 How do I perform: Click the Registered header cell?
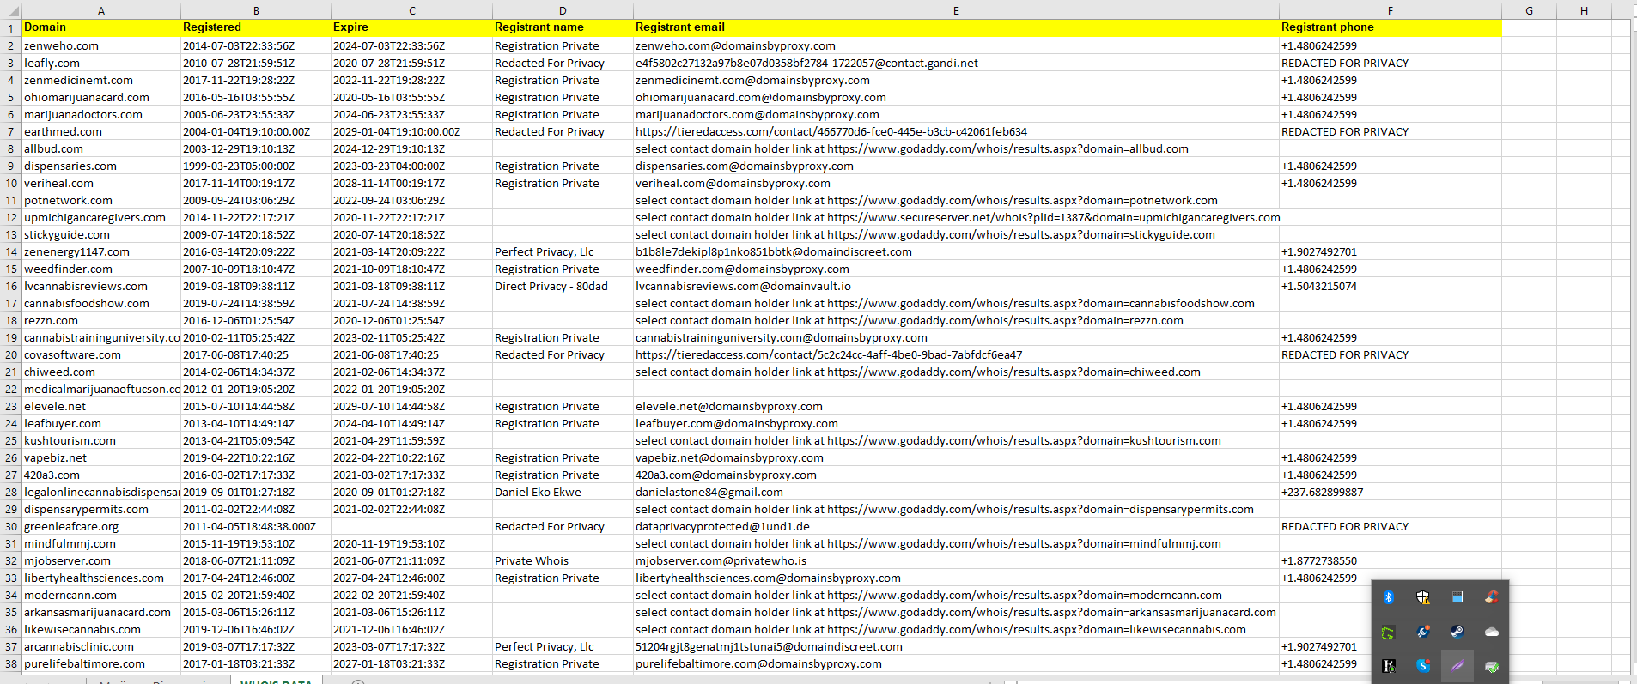tap(256, 27)
